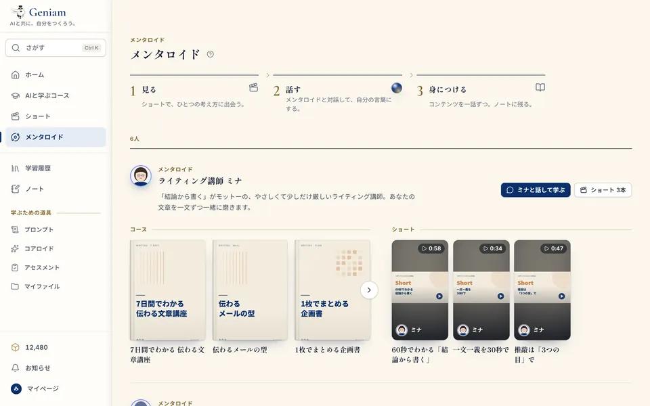650x406 pixels.
Task: Click the play button on the 0:34 short
Action: [501, 296]
